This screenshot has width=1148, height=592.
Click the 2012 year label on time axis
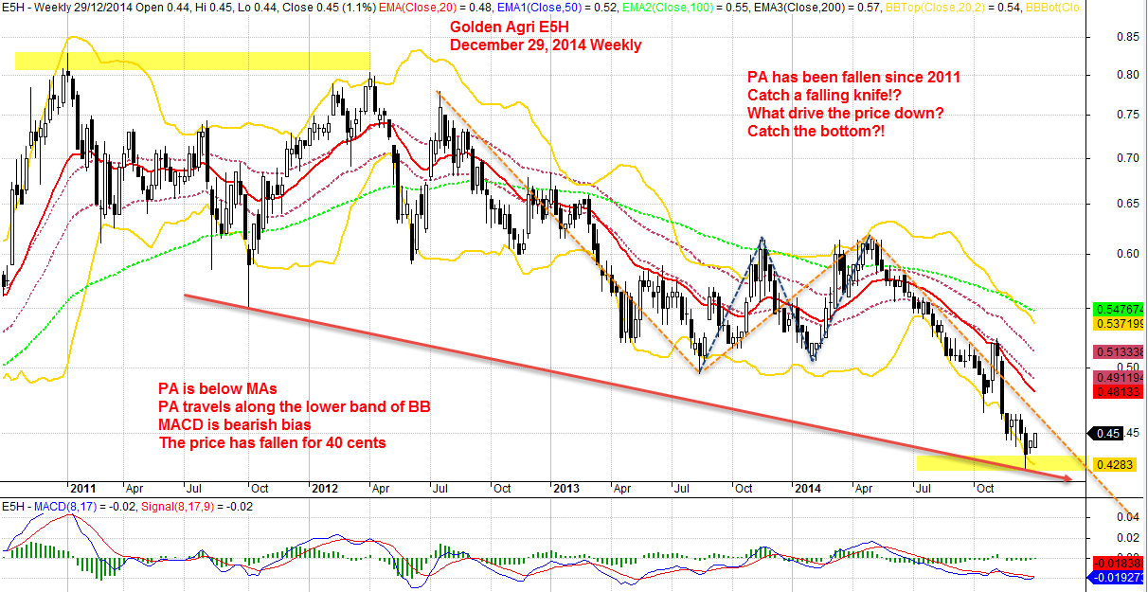click(324, 489)
